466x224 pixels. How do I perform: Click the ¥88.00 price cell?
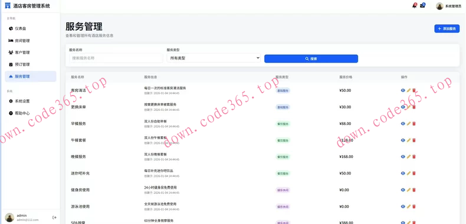click(345, 124)
